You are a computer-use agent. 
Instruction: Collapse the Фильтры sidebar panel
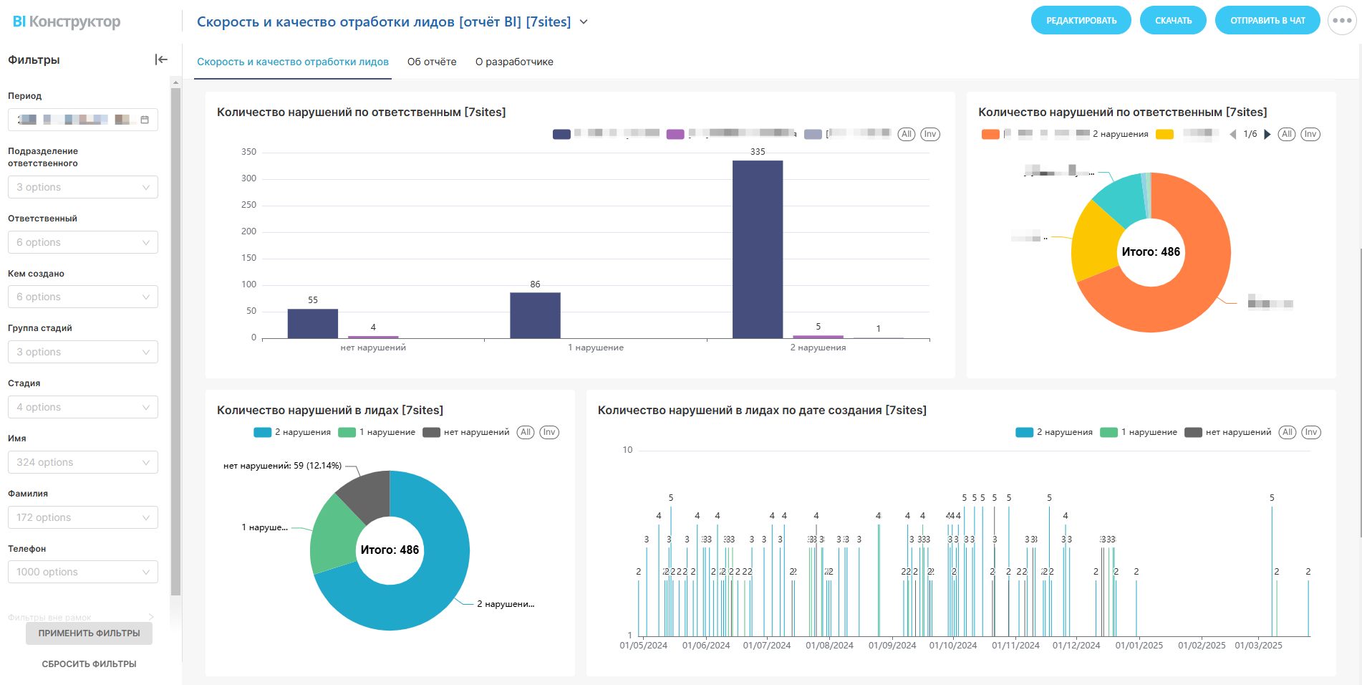click(161, 59)
